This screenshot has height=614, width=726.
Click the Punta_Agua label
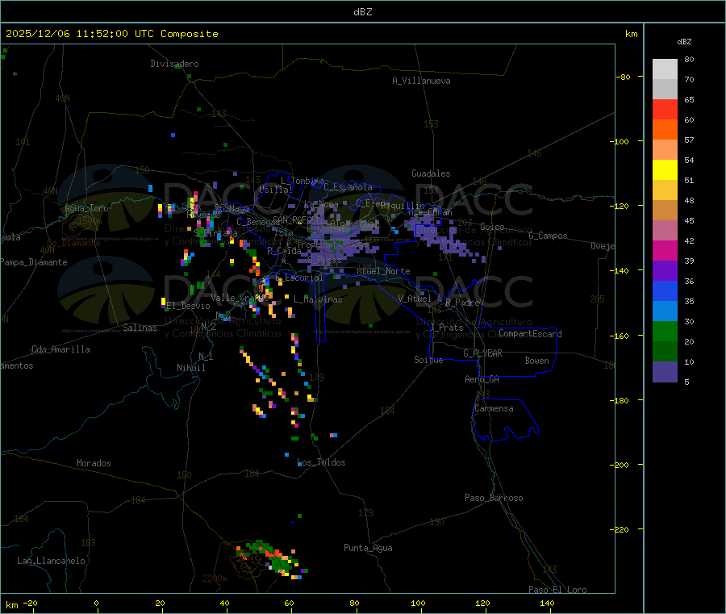(368, 548)
